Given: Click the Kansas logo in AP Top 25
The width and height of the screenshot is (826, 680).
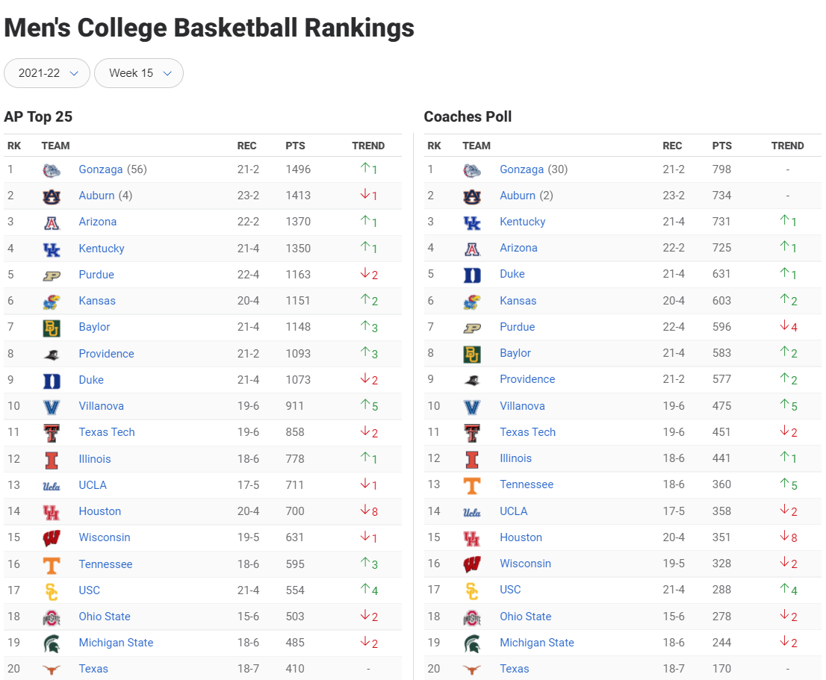Looking at the screenshot, I should coord(51,302).
